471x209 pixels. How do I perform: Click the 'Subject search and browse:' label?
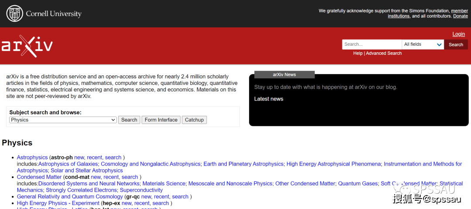(45, 112)
